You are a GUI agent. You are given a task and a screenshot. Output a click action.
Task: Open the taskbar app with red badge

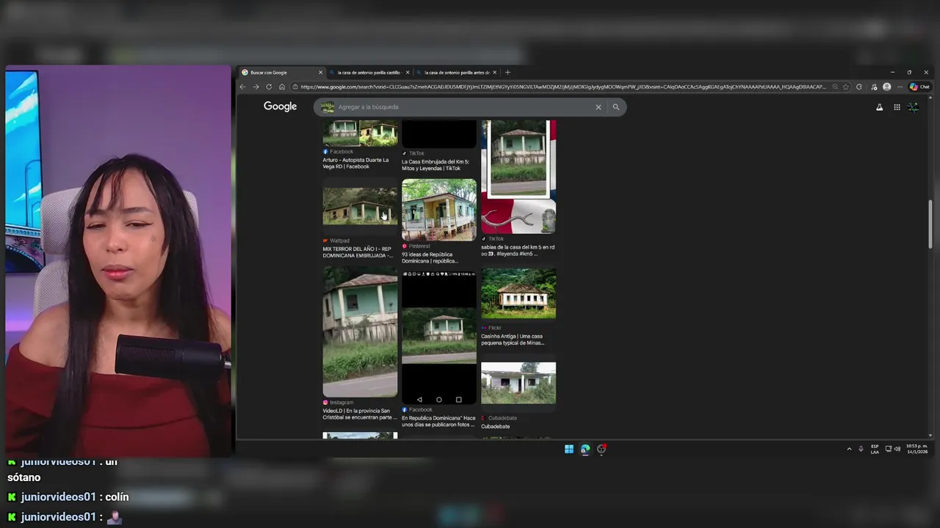[601, 449]
